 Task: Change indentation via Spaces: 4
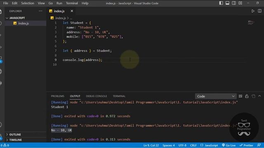point(169,146)
